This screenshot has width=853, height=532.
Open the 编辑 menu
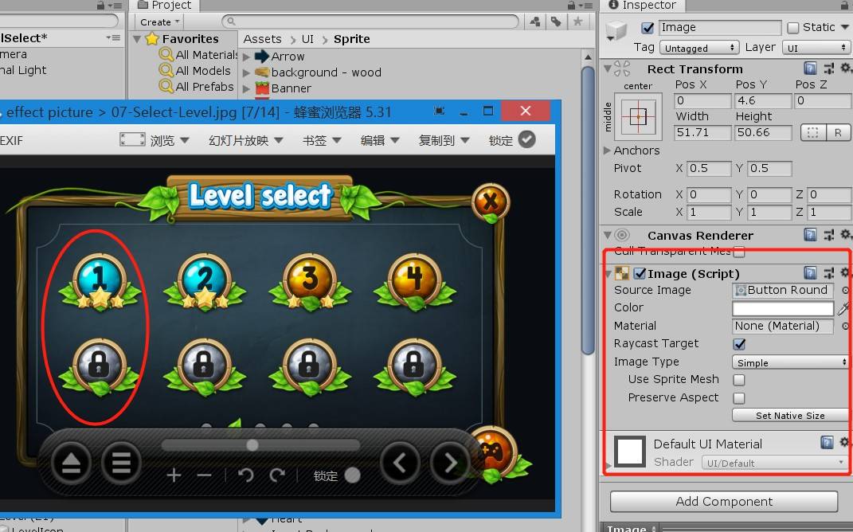coord(380,140)
